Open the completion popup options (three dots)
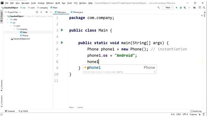This screenshot has height=116, width=207. (155, 72)
